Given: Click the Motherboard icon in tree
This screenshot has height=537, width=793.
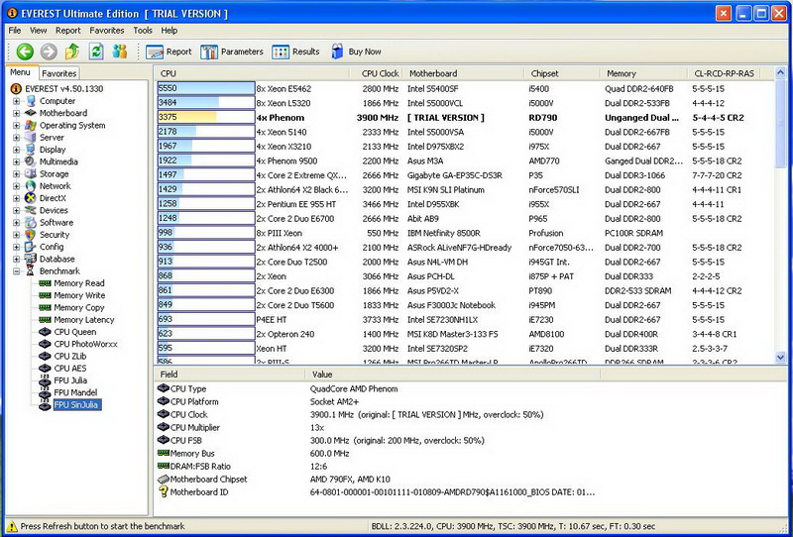Looking at the screenshot, I should click(x=31, y=113).
